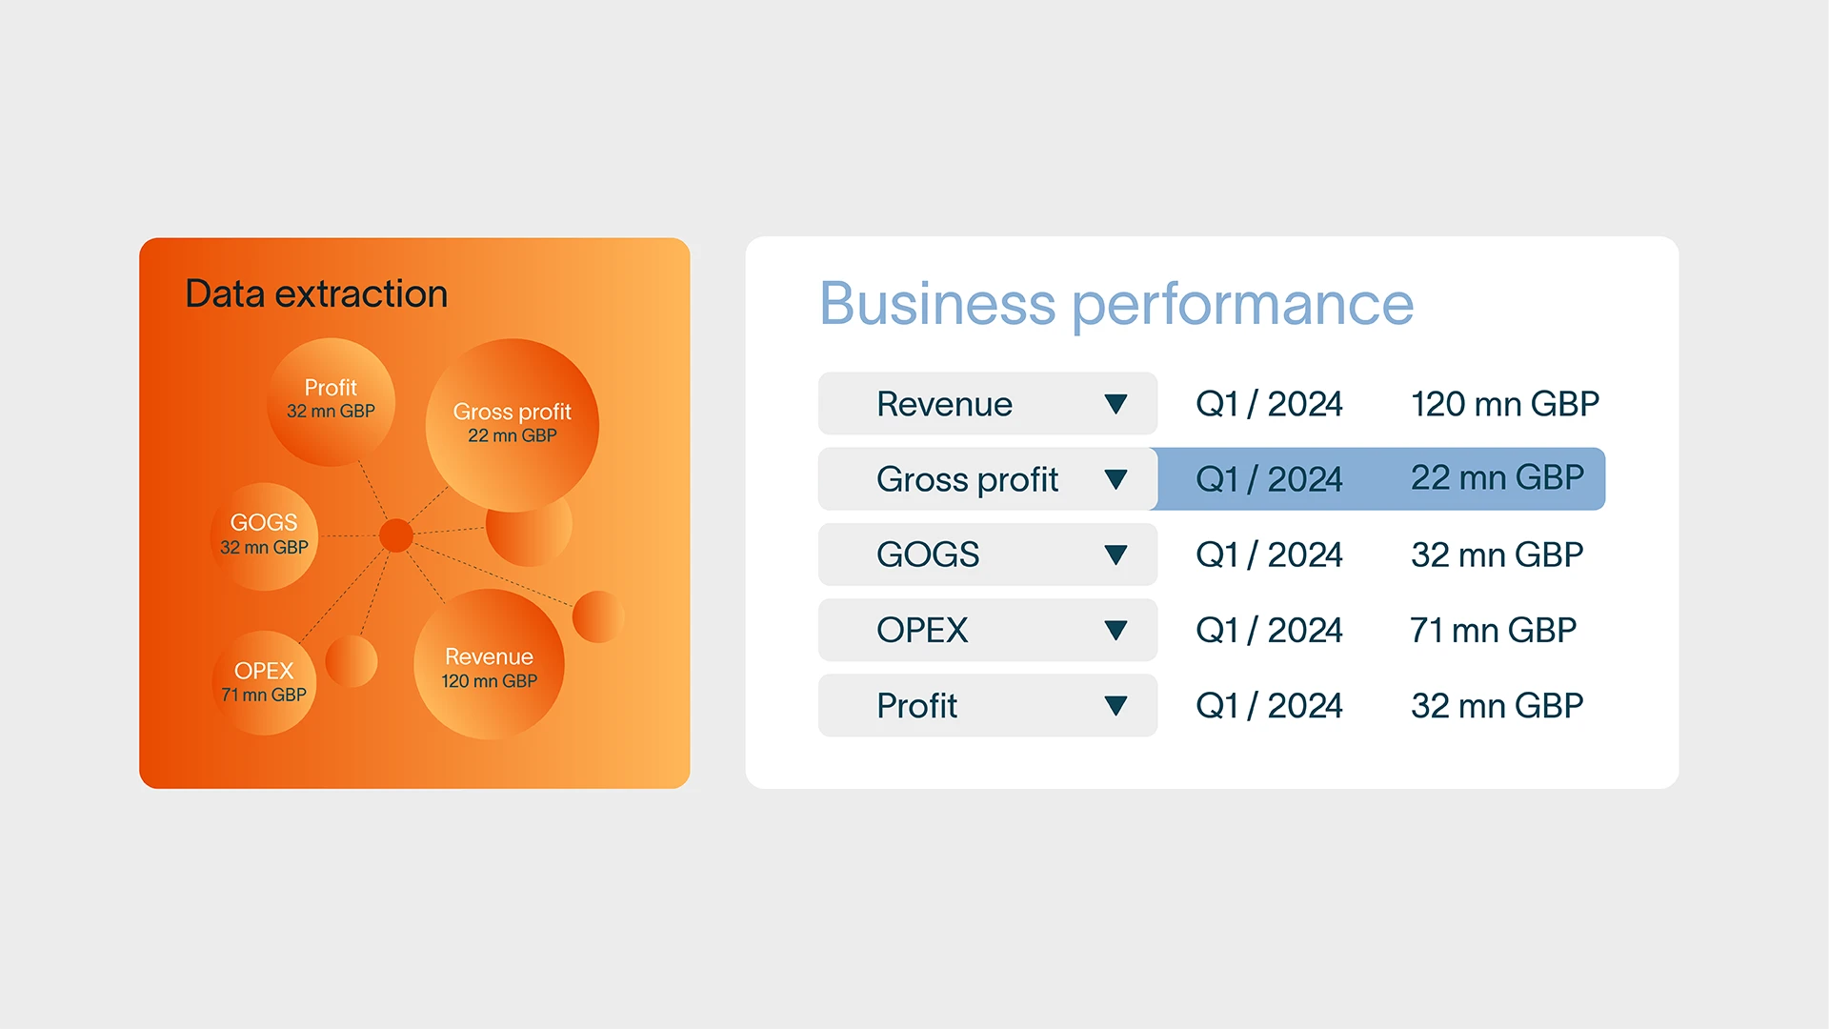The height and width of the screenshot is (1029, 1829).
Task: Select the Revenue row label
Action: [944, 404]
